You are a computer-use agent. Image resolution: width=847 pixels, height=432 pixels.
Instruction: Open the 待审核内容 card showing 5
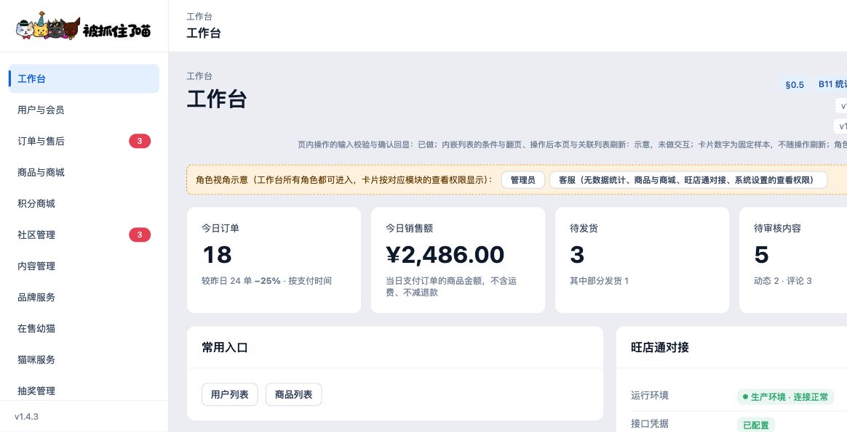coord(793,260)
